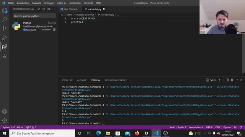This screenshot has height=137, width=245.
Task: Click the Python extension logo
Action: click(16, 26)
